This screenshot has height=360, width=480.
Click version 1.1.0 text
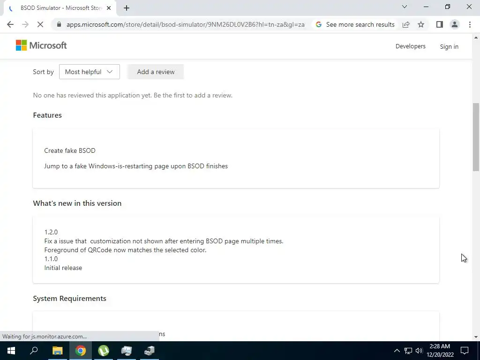pos(51,259)
